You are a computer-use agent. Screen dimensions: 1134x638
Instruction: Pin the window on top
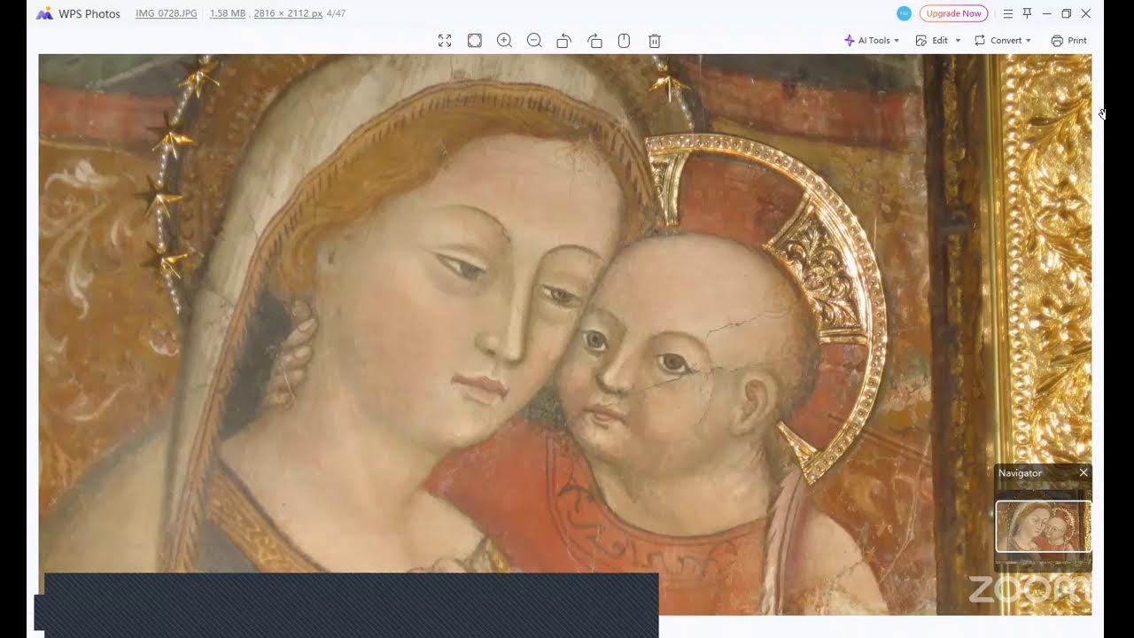point(1028,13)
